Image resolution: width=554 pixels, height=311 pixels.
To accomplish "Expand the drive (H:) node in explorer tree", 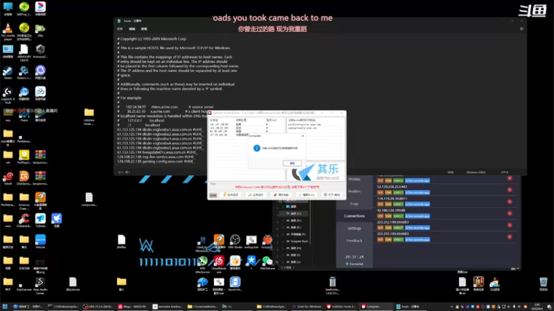I will pos(283,248).
